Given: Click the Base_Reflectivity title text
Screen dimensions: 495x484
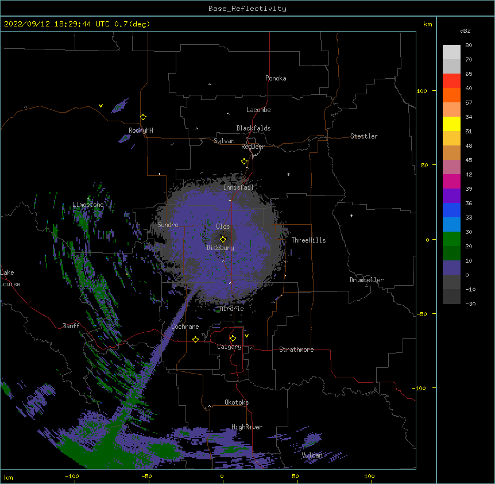Looking at the screenshot, I should pos(247,9).
